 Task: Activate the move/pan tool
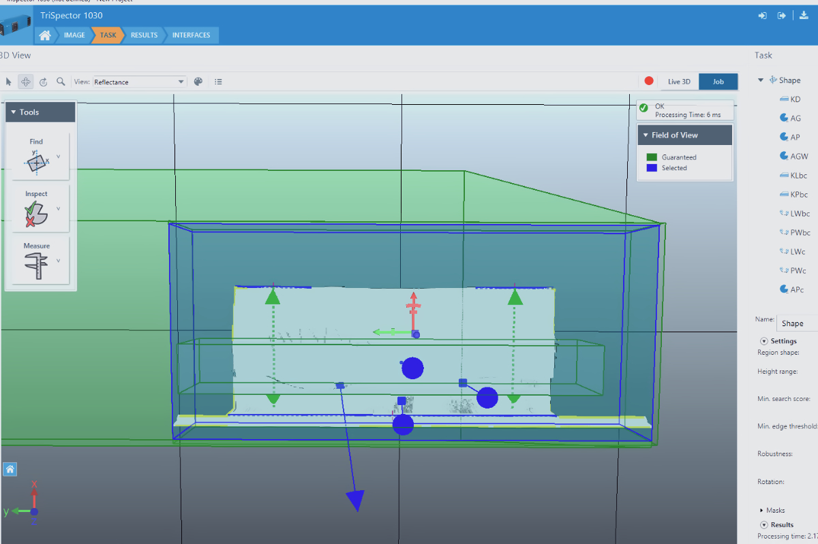tap(26, 82)
